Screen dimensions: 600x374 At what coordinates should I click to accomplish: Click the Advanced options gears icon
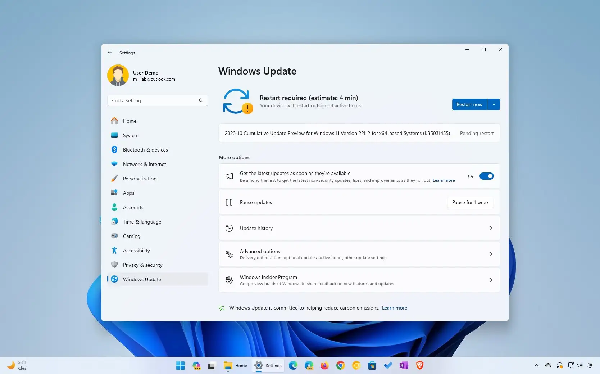point(229,254)
